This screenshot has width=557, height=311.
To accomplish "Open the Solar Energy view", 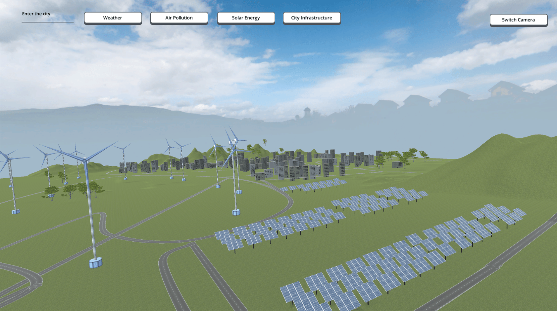I will pyautogui.click(x=246, y=18).
